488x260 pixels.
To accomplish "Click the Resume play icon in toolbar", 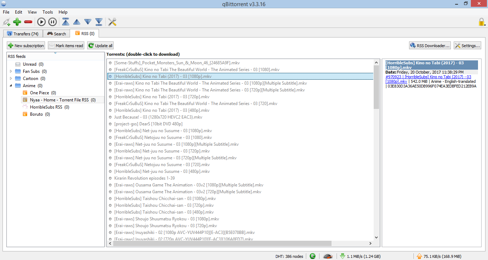I will (x=41, y=22).
